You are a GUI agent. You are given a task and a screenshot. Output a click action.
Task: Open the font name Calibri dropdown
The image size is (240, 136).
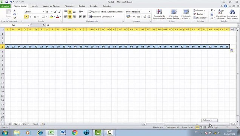[x=43, y=12]
